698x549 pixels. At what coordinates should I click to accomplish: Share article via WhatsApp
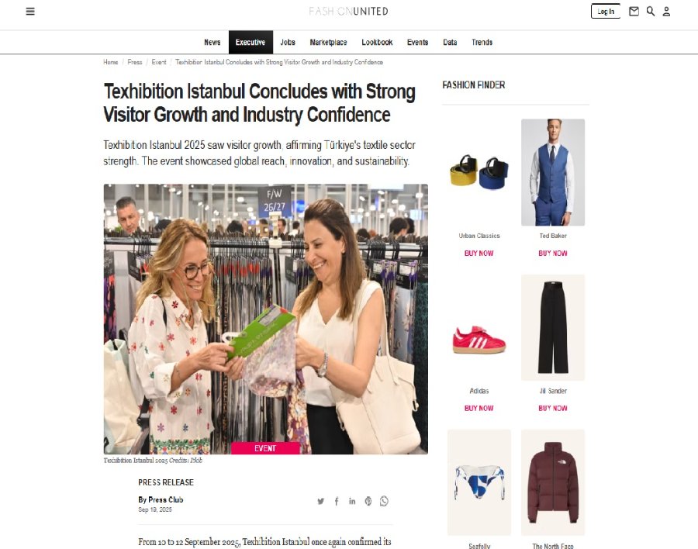point(384,502)
